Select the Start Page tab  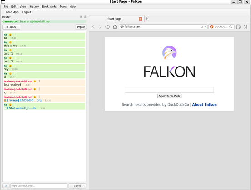click(115, 19)
